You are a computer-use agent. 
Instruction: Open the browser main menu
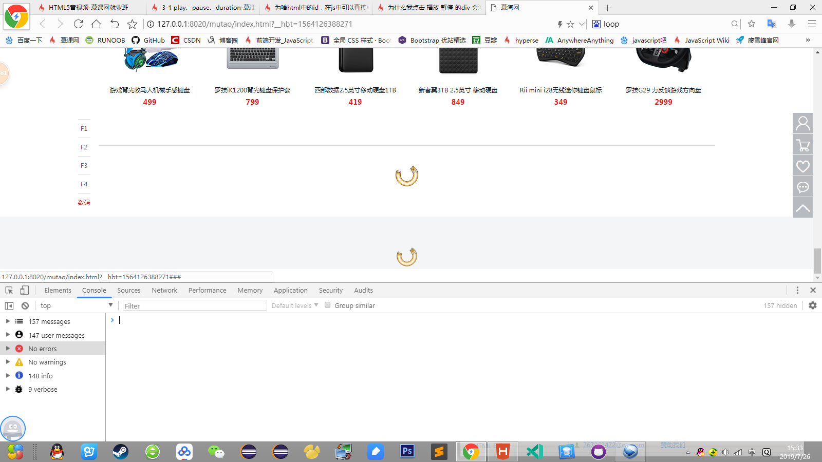pos(812,24)
